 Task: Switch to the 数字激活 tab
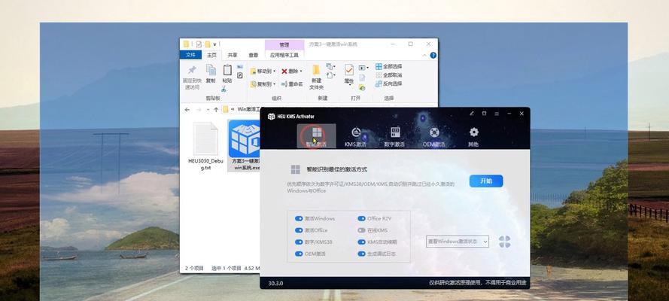click(394, 137)
